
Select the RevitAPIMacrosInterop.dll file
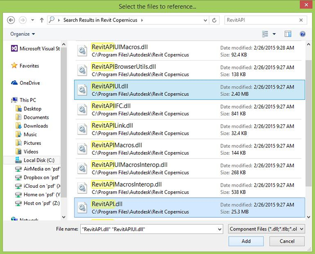[x=189, y=188]
